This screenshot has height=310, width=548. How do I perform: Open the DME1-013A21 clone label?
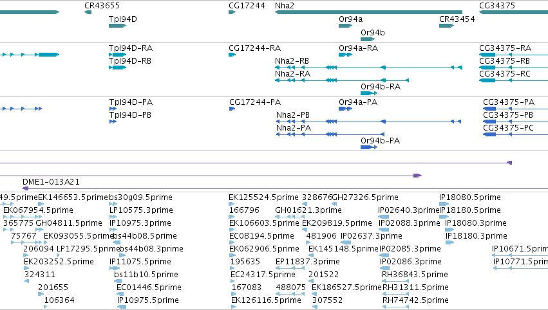pos(51,182)
